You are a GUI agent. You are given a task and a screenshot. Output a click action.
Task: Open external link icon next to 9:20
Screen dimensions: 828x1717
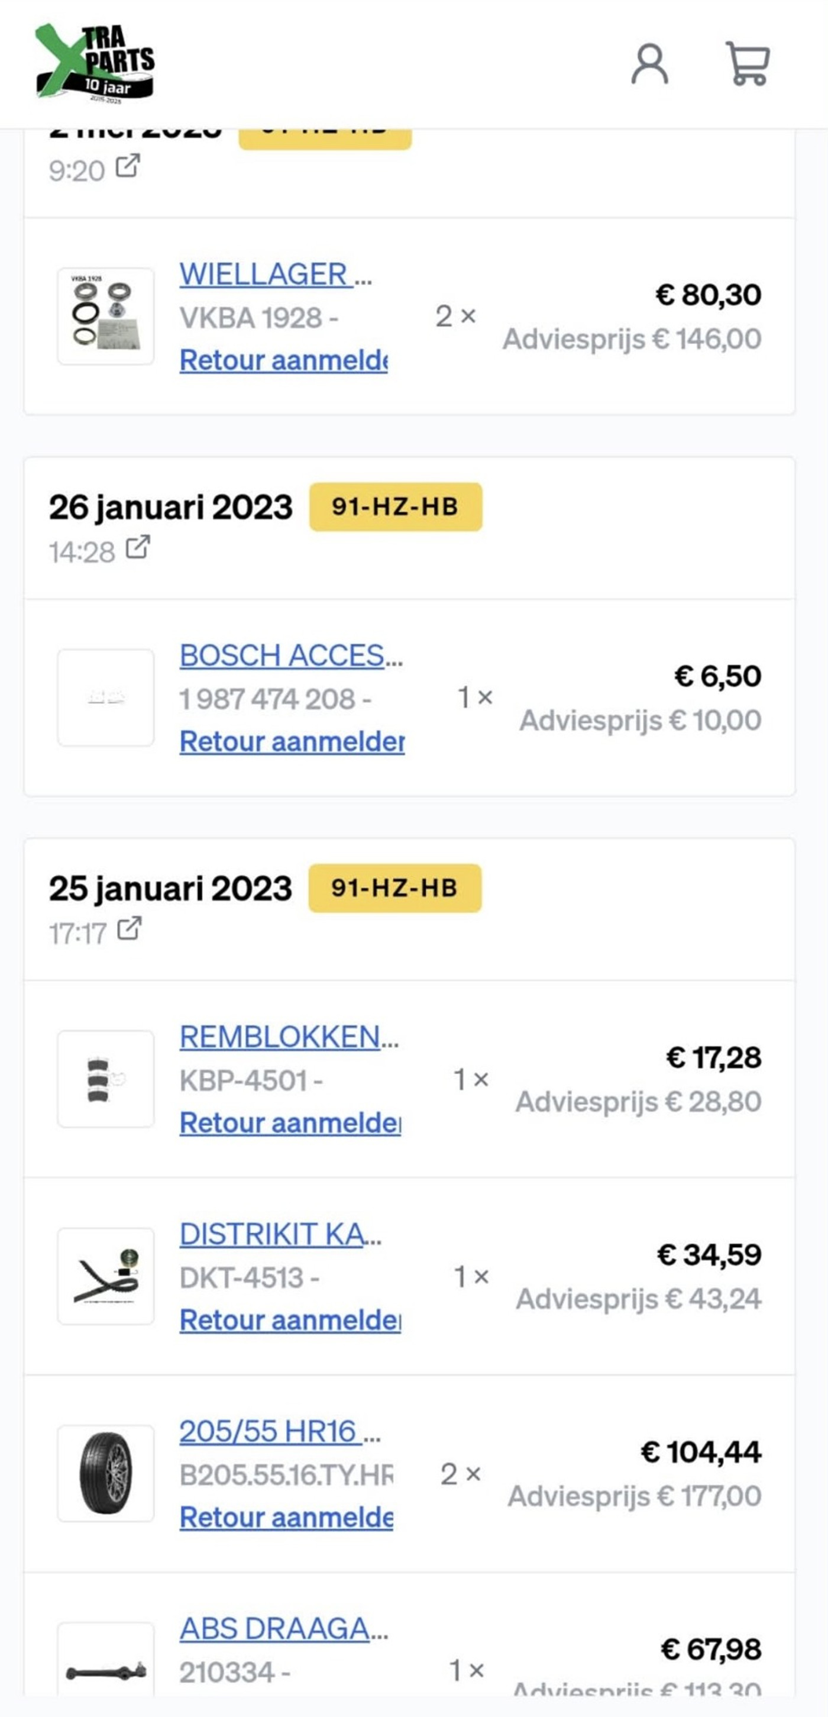pos(128,166)
